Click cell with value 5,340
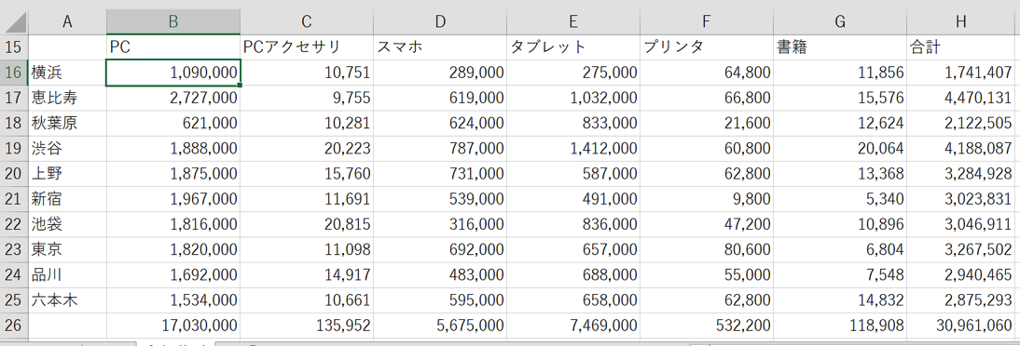The height and width of the screenshot is (346, 1020). [840, 199]
